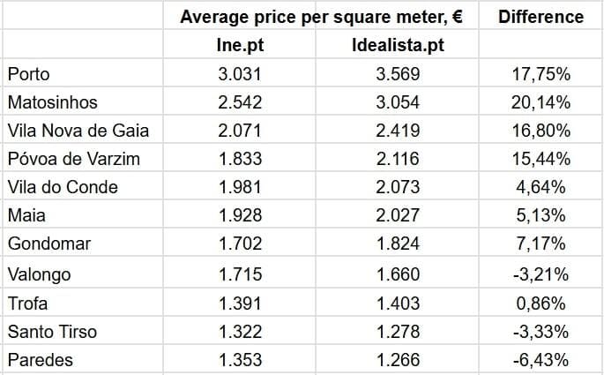Select Porto's Idealista.pt price 3.569
The height and width of the screenshot is (375, 604).
(x=398, y=74)
